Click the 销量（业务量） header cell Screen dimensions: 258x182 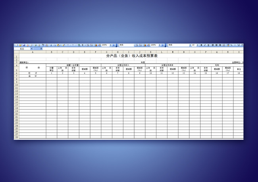pyautogui.click(x=73, y=65)
